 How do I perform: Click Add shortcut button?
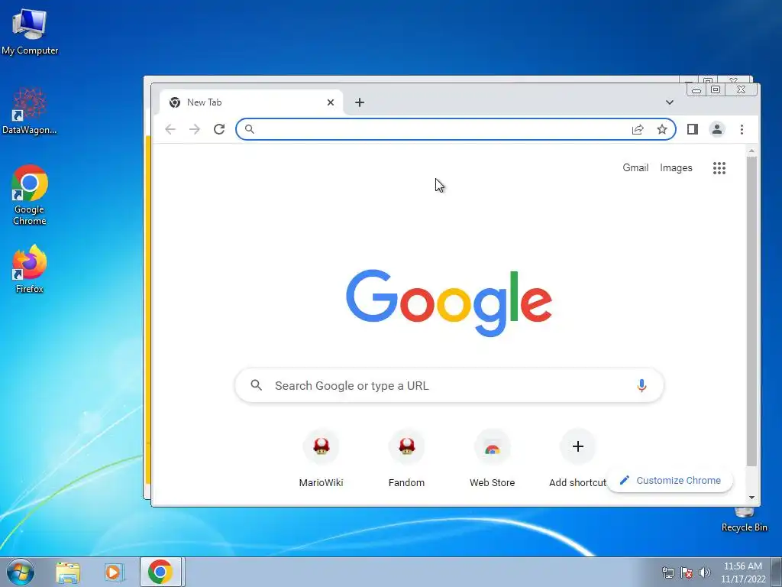pos(577,459)
